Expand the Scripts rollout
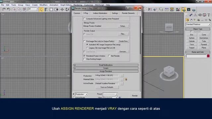This screenshot has width=212, height=119. tap(106, 68)
